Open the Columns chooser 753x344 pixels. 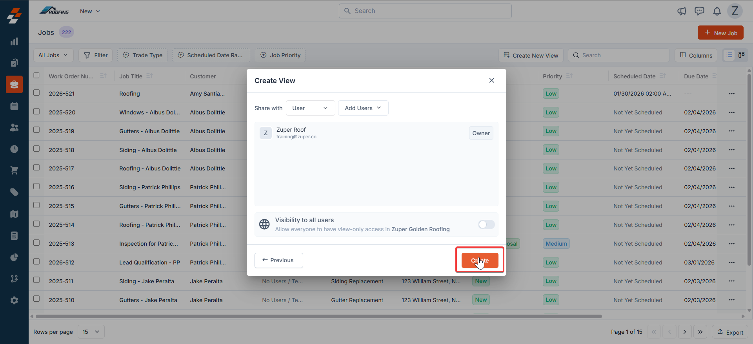click(x=696, y=55)
